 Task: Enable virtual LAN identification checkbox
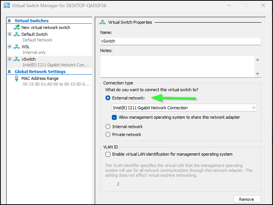108,155
